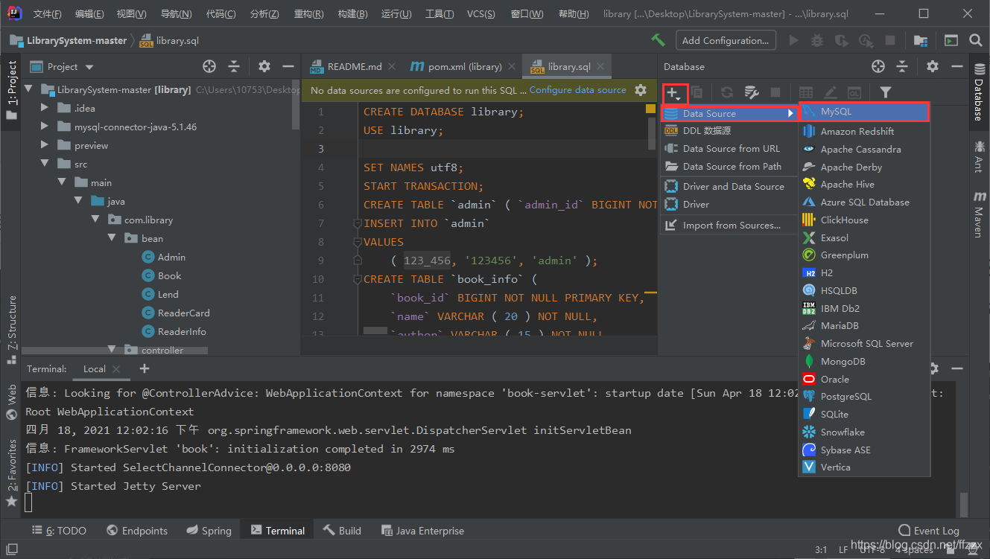
Task: Open the Build tool window
Action: click(342, 531)
